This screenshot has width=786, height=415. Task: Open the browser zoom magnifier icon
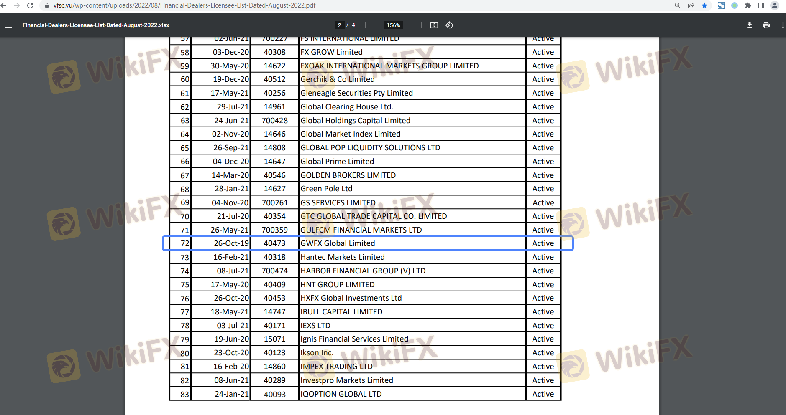click(x=678, y=5)
